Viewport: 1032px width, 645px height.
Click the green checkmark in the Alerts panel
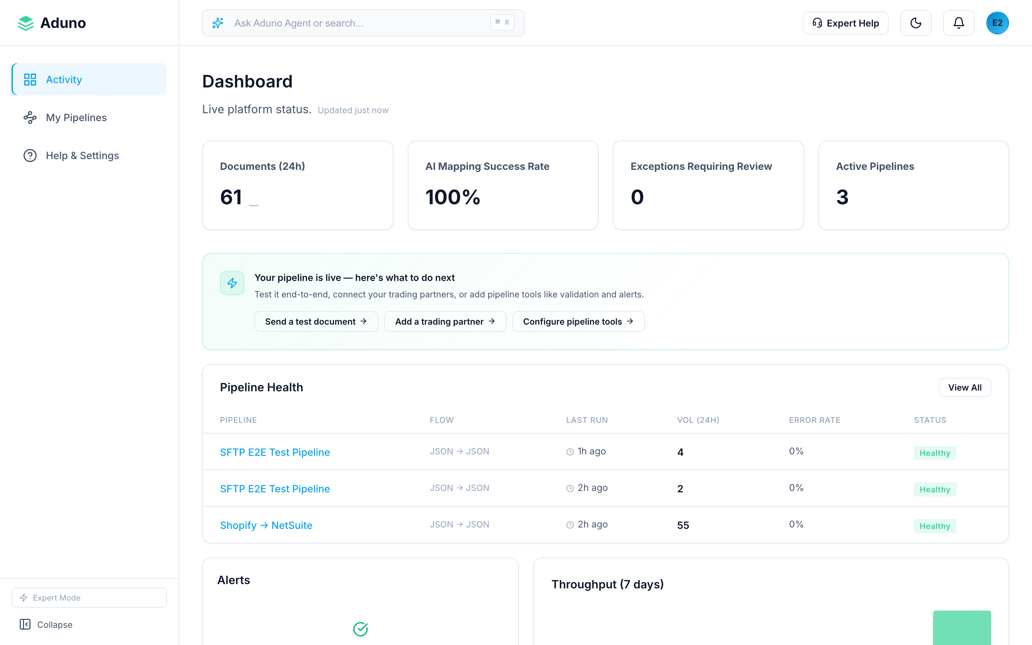tap(360, 629)
